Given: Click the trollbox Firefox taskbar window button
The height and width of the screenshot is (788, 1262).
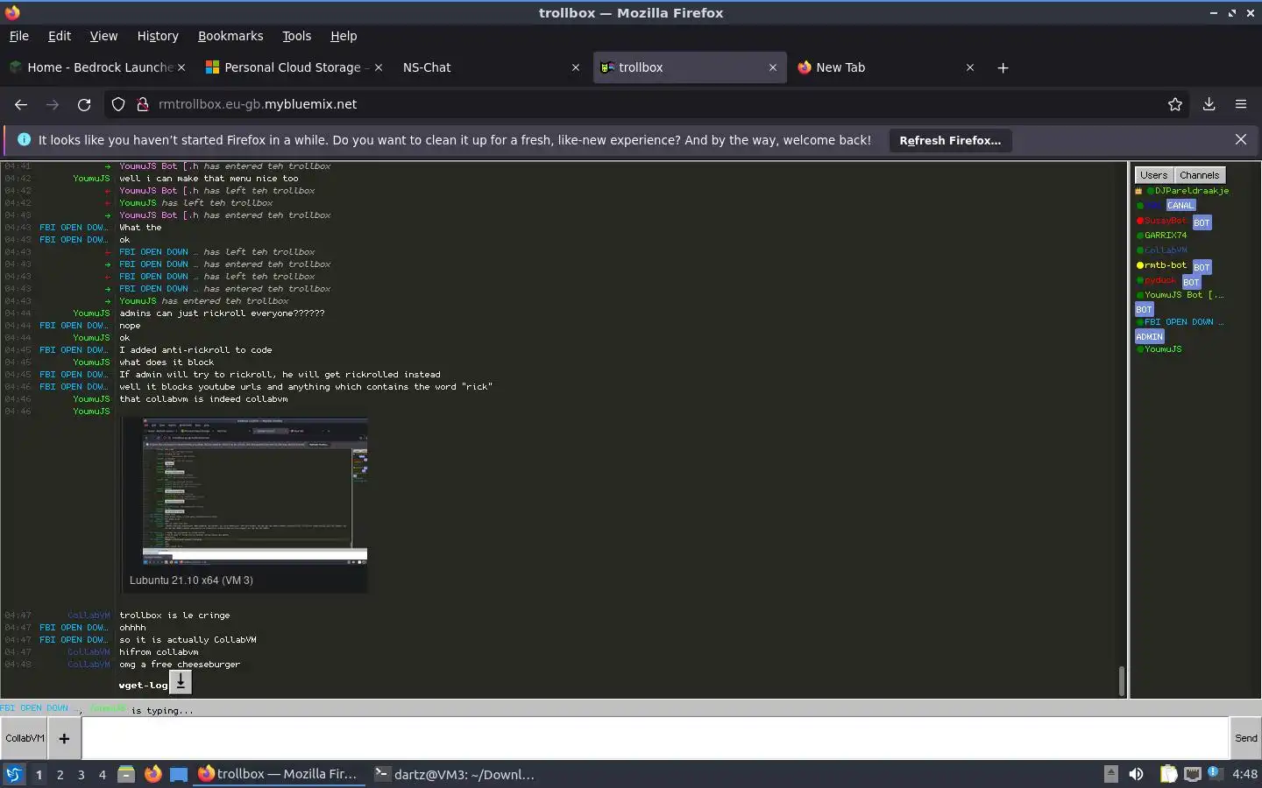Looking at the screenshot, I should [279, 774].
